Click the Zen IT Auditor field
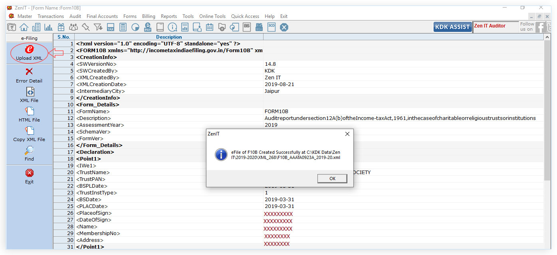This screenshot has height=255, width=557. click(496, 27)
